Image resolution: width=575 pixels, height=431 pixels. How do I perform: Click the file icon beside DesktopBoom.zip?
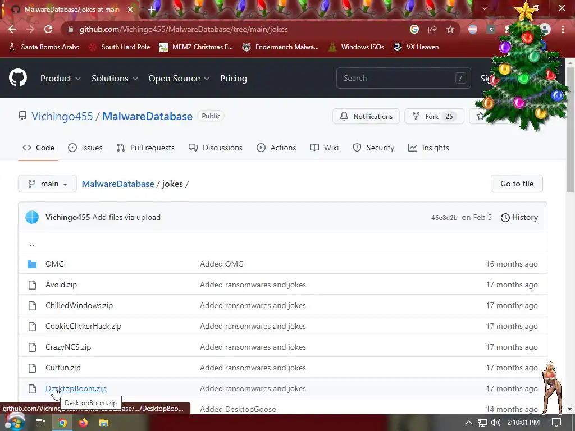32,388
